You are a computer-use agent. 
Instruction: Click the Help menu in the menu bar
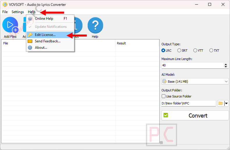tap(31, 12)
